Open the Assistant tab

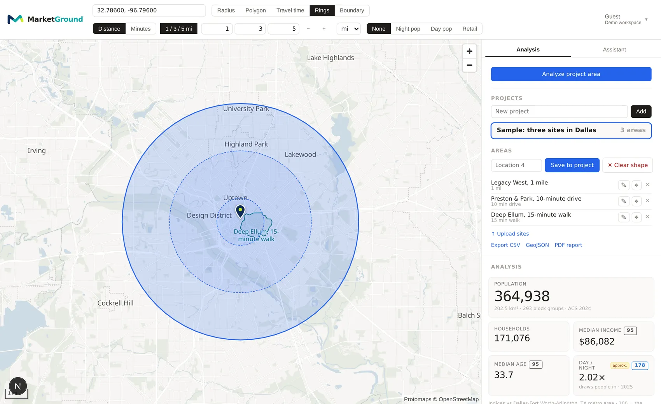614,50
